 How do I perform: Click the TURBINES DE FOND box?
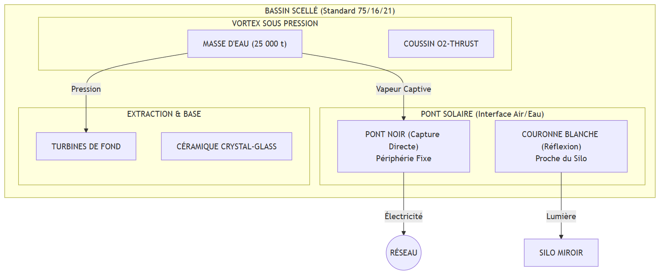86,146
